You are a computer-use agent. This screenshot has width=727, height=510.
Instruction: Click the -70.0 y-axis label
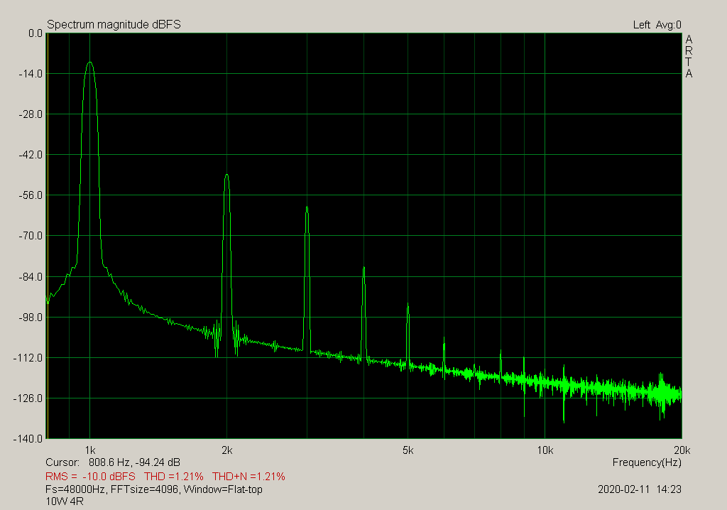[x=31, y=236]
